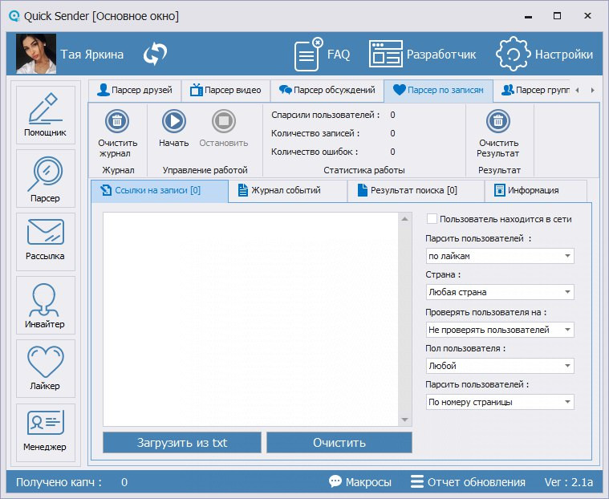Open the Инвайтер sidebar tool
Screen dimensions: 609x499
click(x=46, y=305)
